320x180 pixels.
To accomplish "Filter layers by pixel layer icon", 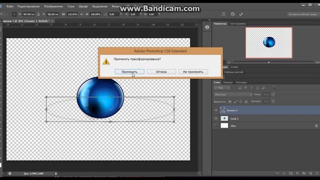I will pyautogui.click(x=240, y=88).
